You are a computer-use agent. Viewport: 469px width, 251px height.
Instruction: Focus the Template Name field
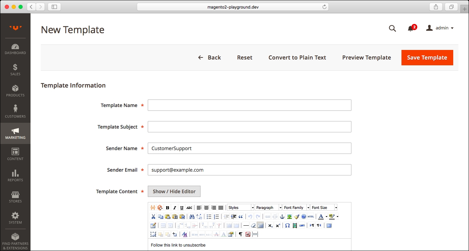coord(250,105)
